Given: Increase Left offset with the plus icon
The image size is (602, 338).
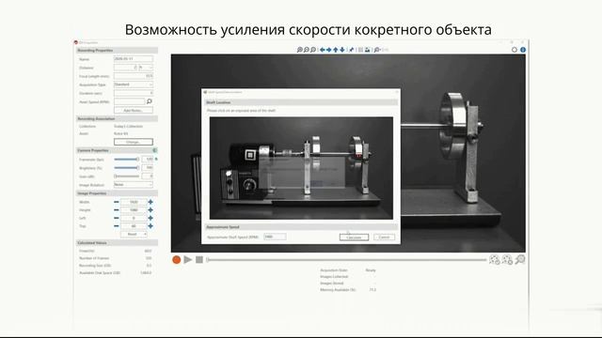Looking at the screenshot, I should click(x=150, y=218).
